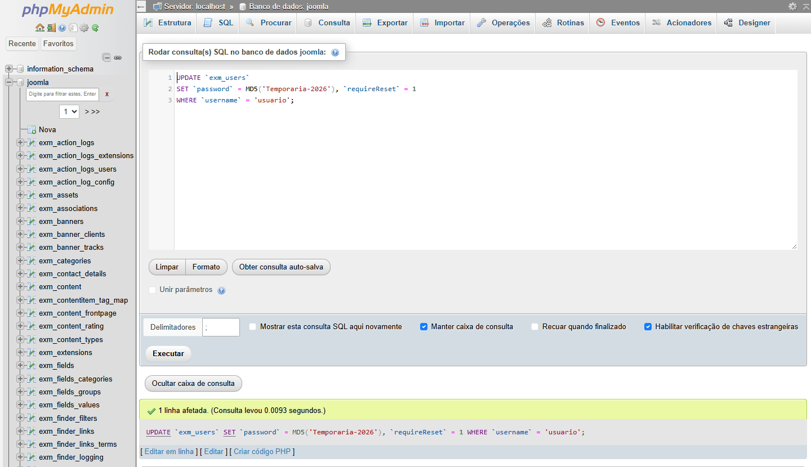Expand the information_schema database tree
Screen dimensions: 811x467
point(9,69)
